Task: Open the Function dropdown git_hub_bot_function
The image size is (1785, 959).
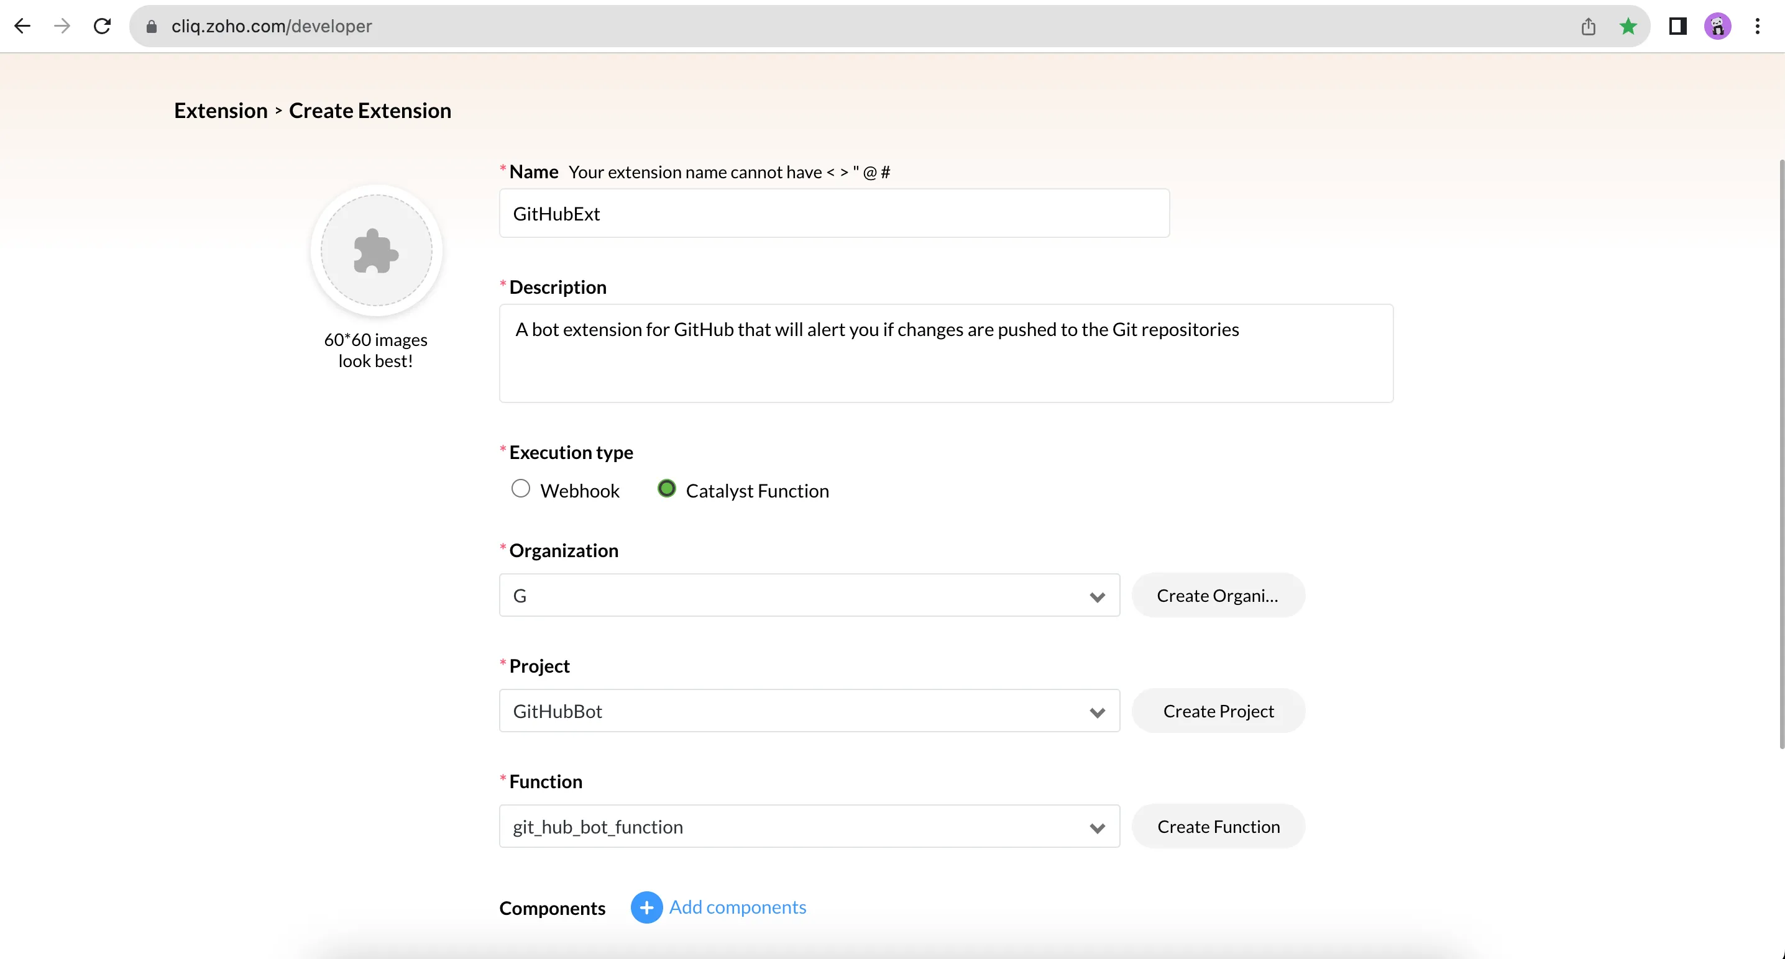Action: click(809, 827)
